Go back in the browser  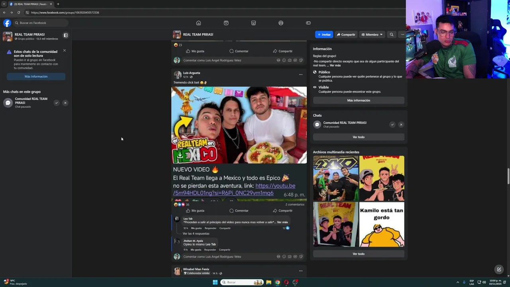click(4, 12)
